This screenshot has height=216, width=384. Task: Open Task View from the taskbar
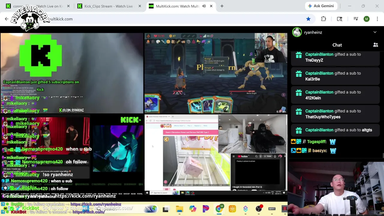coord(166,208)
